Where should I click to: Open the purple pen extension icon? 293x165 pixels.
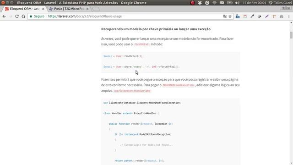(267, 16)
